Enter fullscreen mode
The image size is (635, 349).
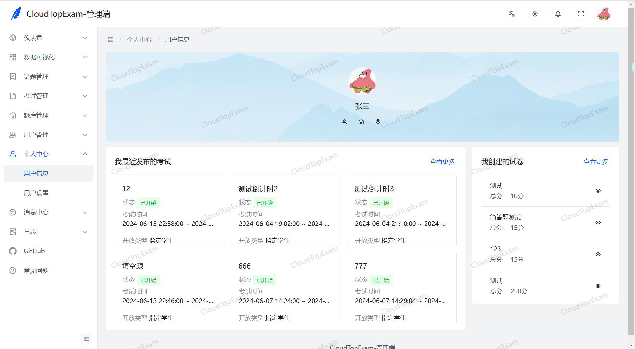[581, 14]
